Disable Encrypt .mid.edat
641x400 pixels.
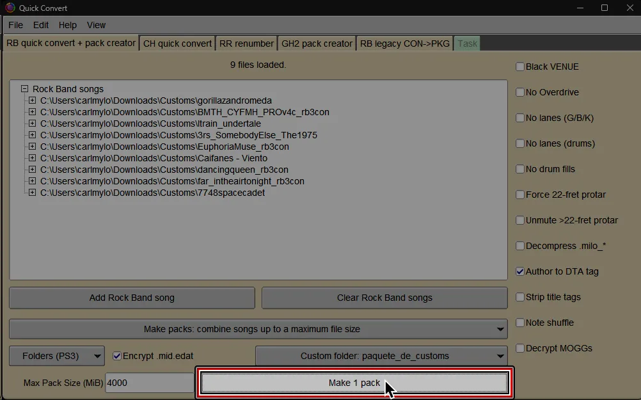[116, 356]
